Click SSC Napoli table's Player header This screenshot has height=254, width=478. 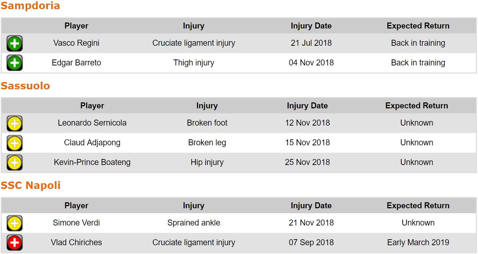76,205
